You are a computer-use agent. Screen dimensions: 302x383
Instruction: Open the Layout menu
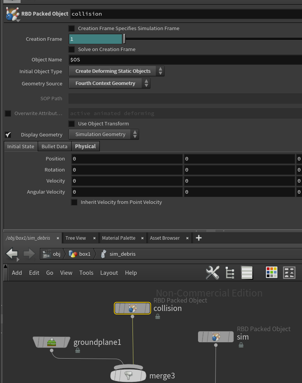coord(109,272)
